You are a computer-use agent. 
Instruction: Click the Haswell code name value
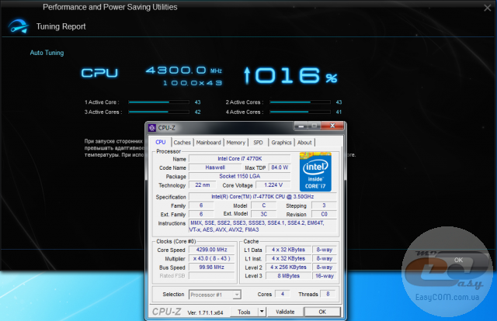coord(215,167)
